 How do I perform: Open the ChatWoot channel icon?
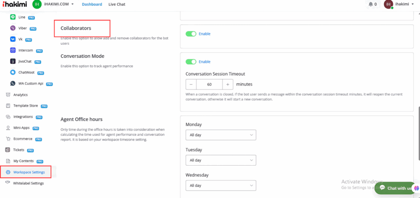[13, 73]
